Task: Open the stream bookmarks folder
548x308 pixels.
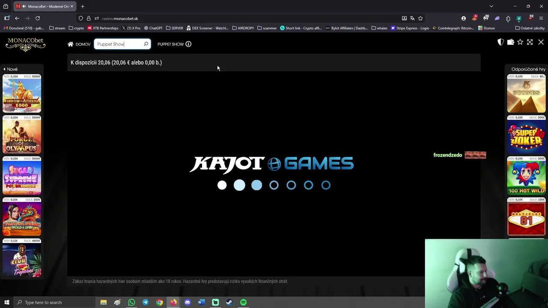Action: click(57, 28)
